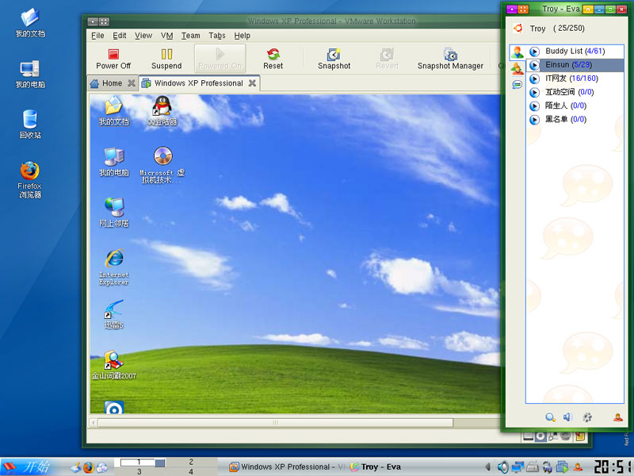Screen dimensions: 634x476
Task: Click the volume speaker tray icon
Action: 502,467
